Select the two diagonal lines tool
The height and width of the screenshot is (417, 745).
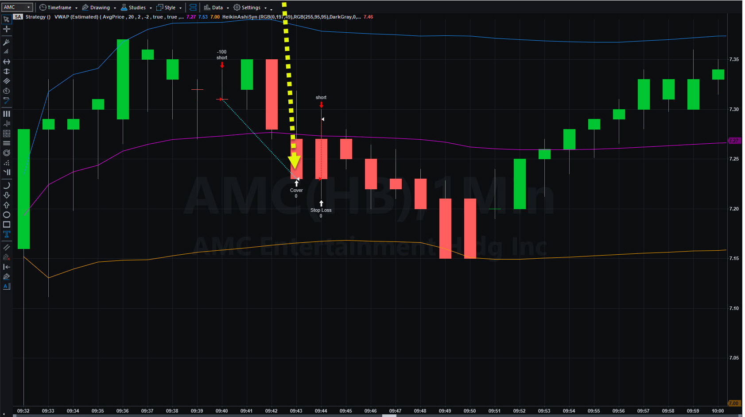click(x=6, y=247)
